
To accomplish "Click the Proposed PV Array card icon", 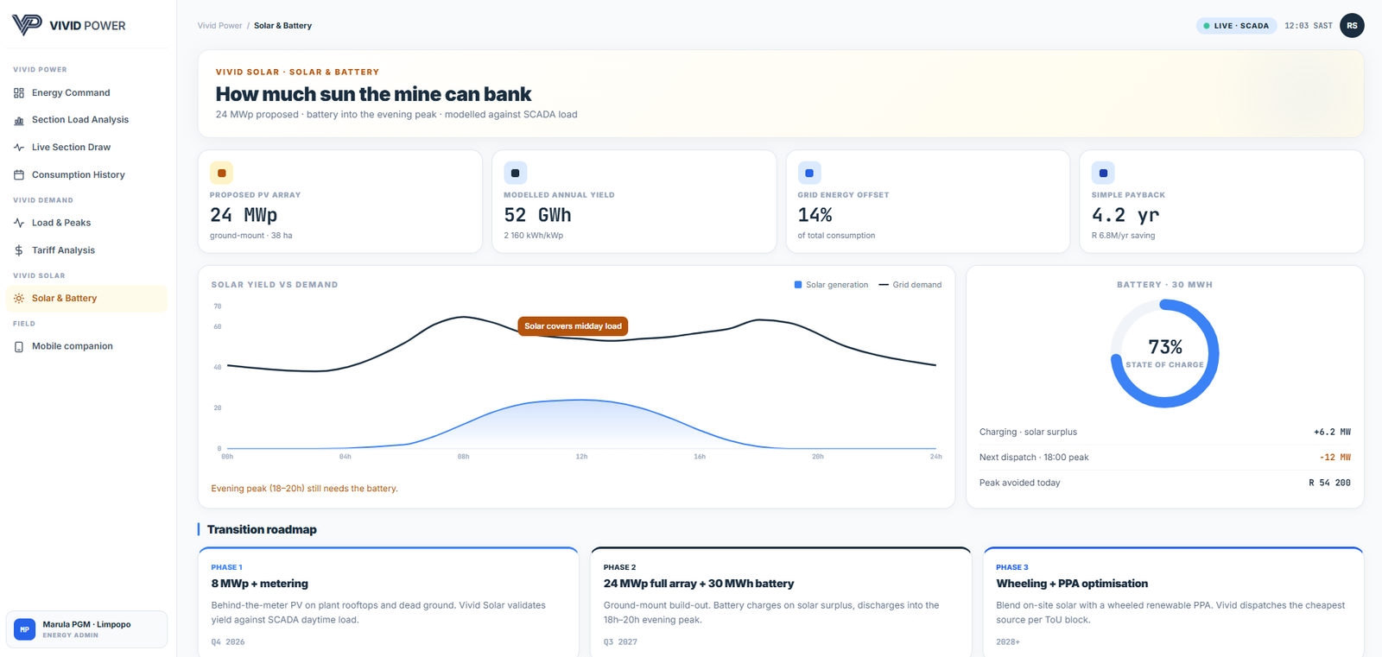I will coord(222,173).
